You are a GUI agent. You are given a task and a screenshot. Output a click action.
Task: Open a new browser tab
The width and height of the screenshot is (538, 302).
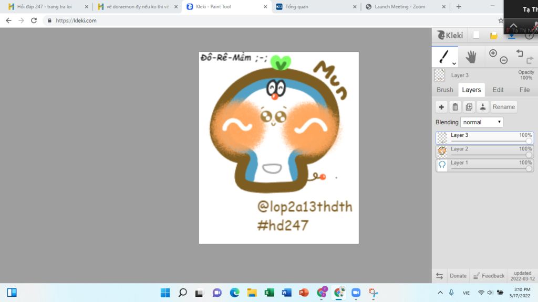459,6
